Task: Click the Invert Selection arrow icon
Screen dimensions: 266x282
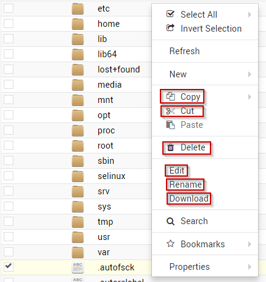Action: click(x=170, y=28)
